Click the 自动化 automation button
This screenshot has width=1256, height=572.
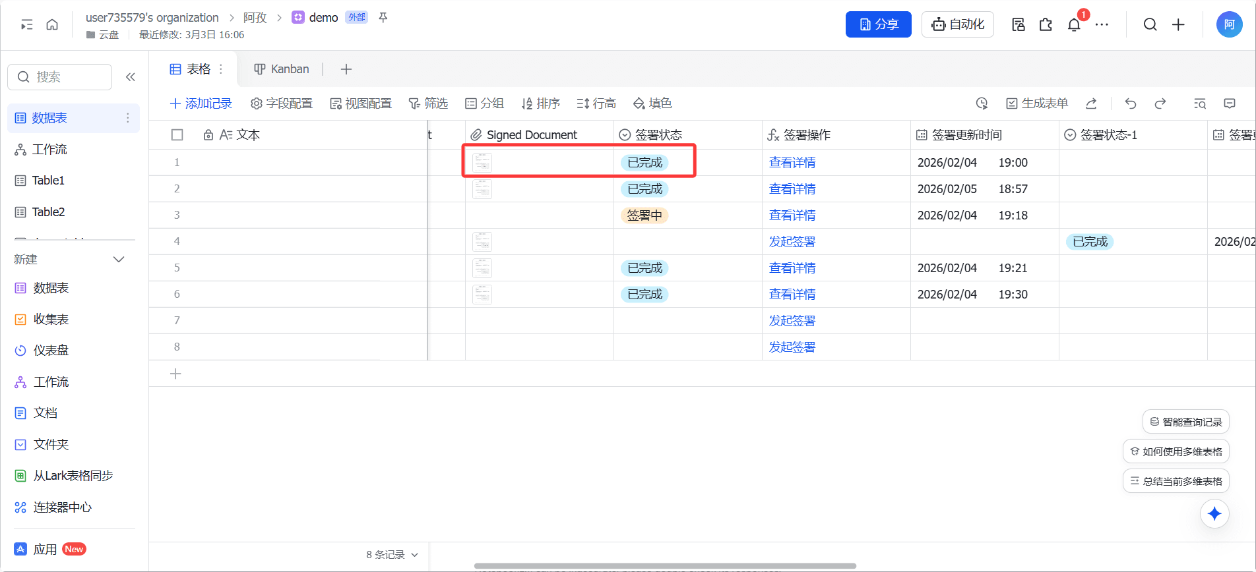coord(958,24)
